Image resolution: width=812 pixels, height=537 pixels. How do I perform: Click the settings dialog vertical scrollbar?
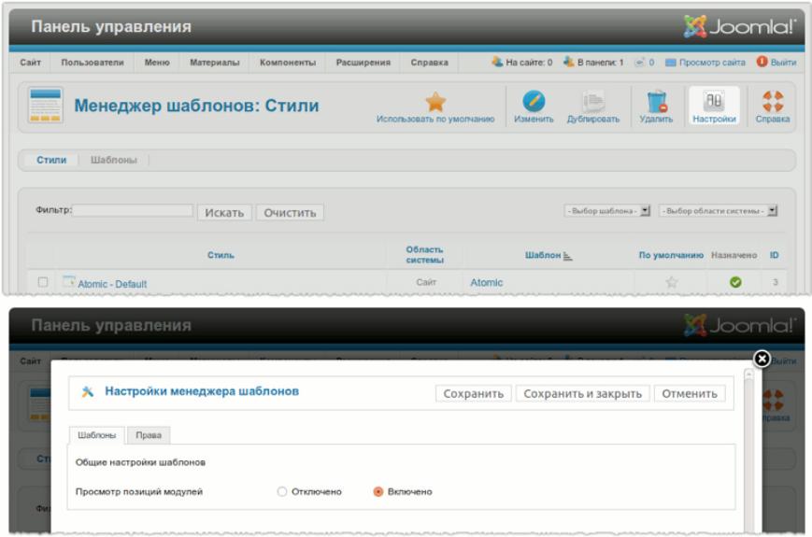[x=748, y=450]
